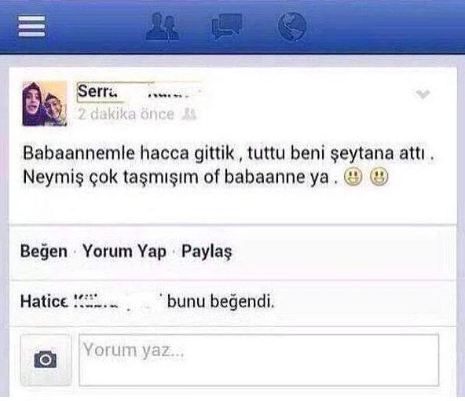
Task: Open the friend requests icon
Action: [x=163, y=26]
